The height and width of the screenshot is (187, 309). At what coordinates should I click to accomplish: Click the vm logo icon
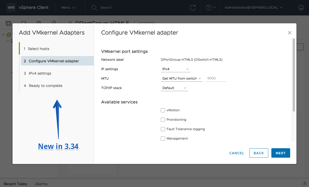coord(11,8)
